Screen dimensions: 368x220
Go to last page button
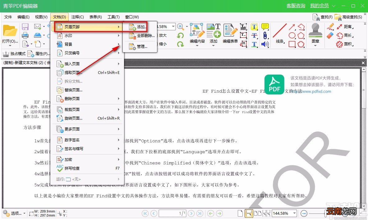pyautogui.click(x=200, y=213)
